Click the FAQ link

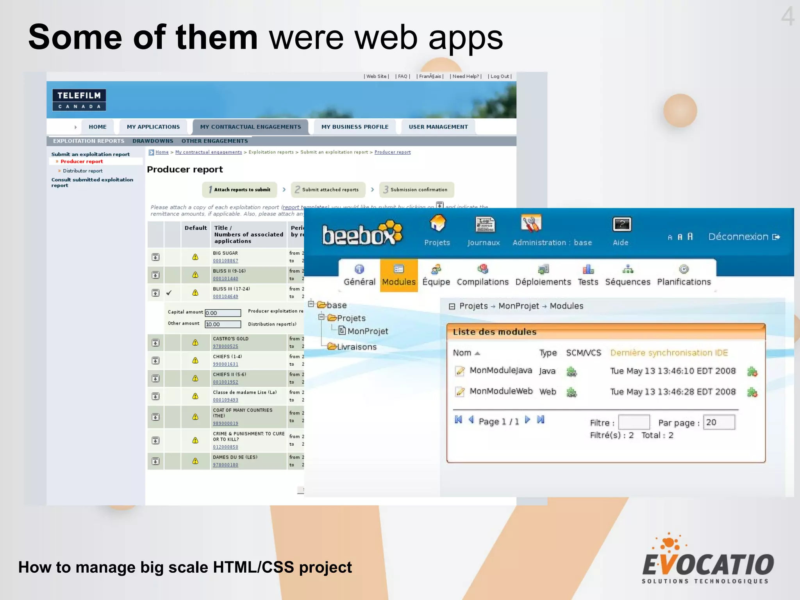403,77
